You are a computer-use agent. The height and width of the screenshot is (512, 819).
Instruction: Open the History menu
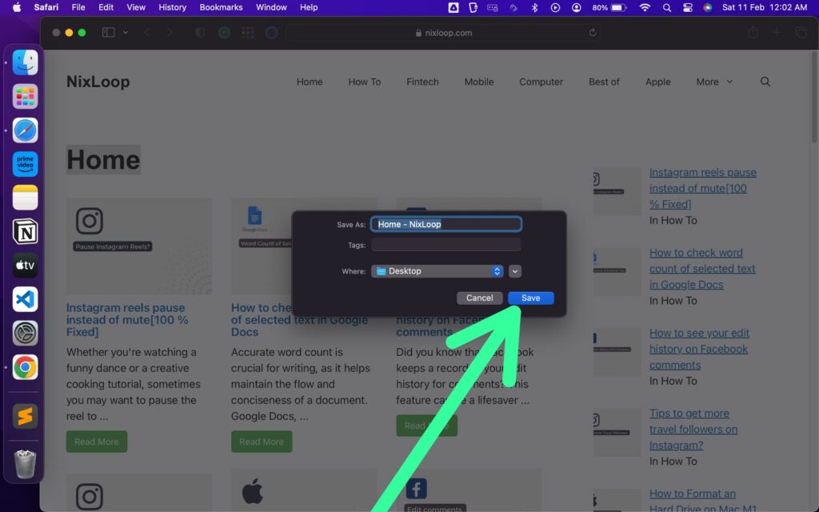[x=173, y=7]
